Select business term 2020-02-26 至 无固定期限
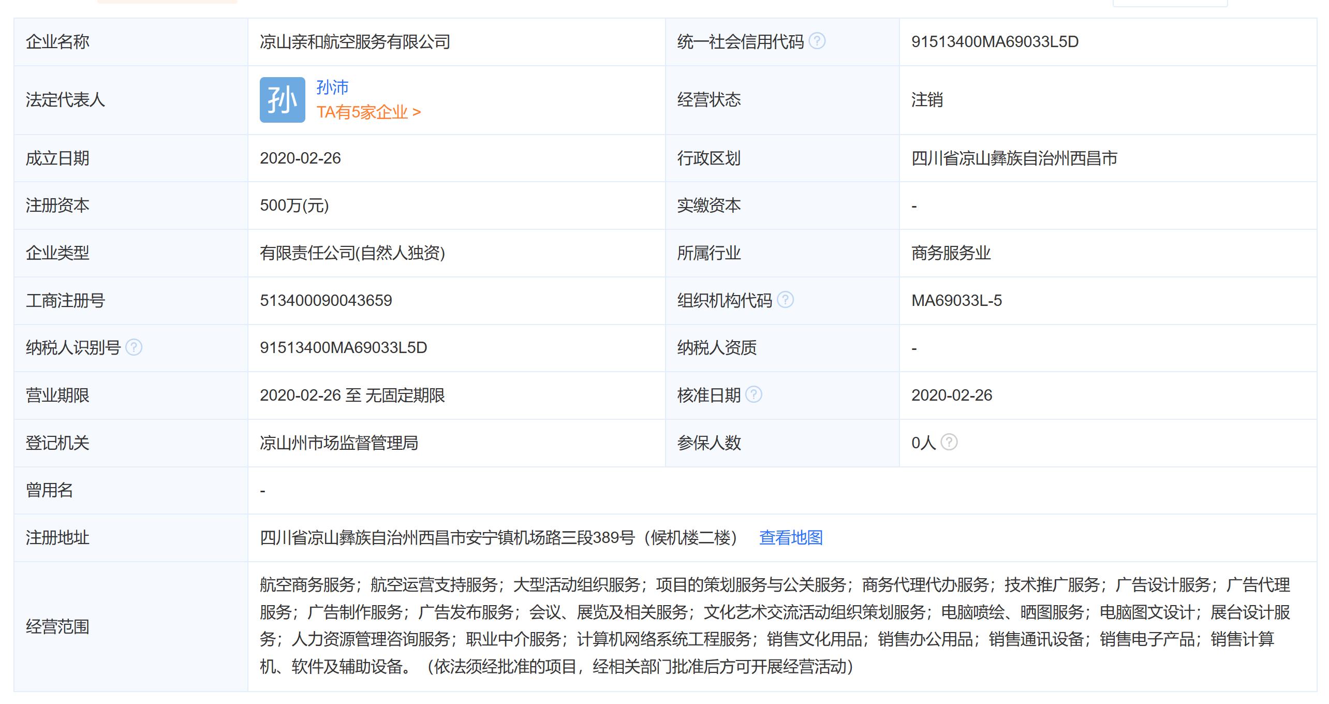The image size is (1329, 704). pos(352,395)
